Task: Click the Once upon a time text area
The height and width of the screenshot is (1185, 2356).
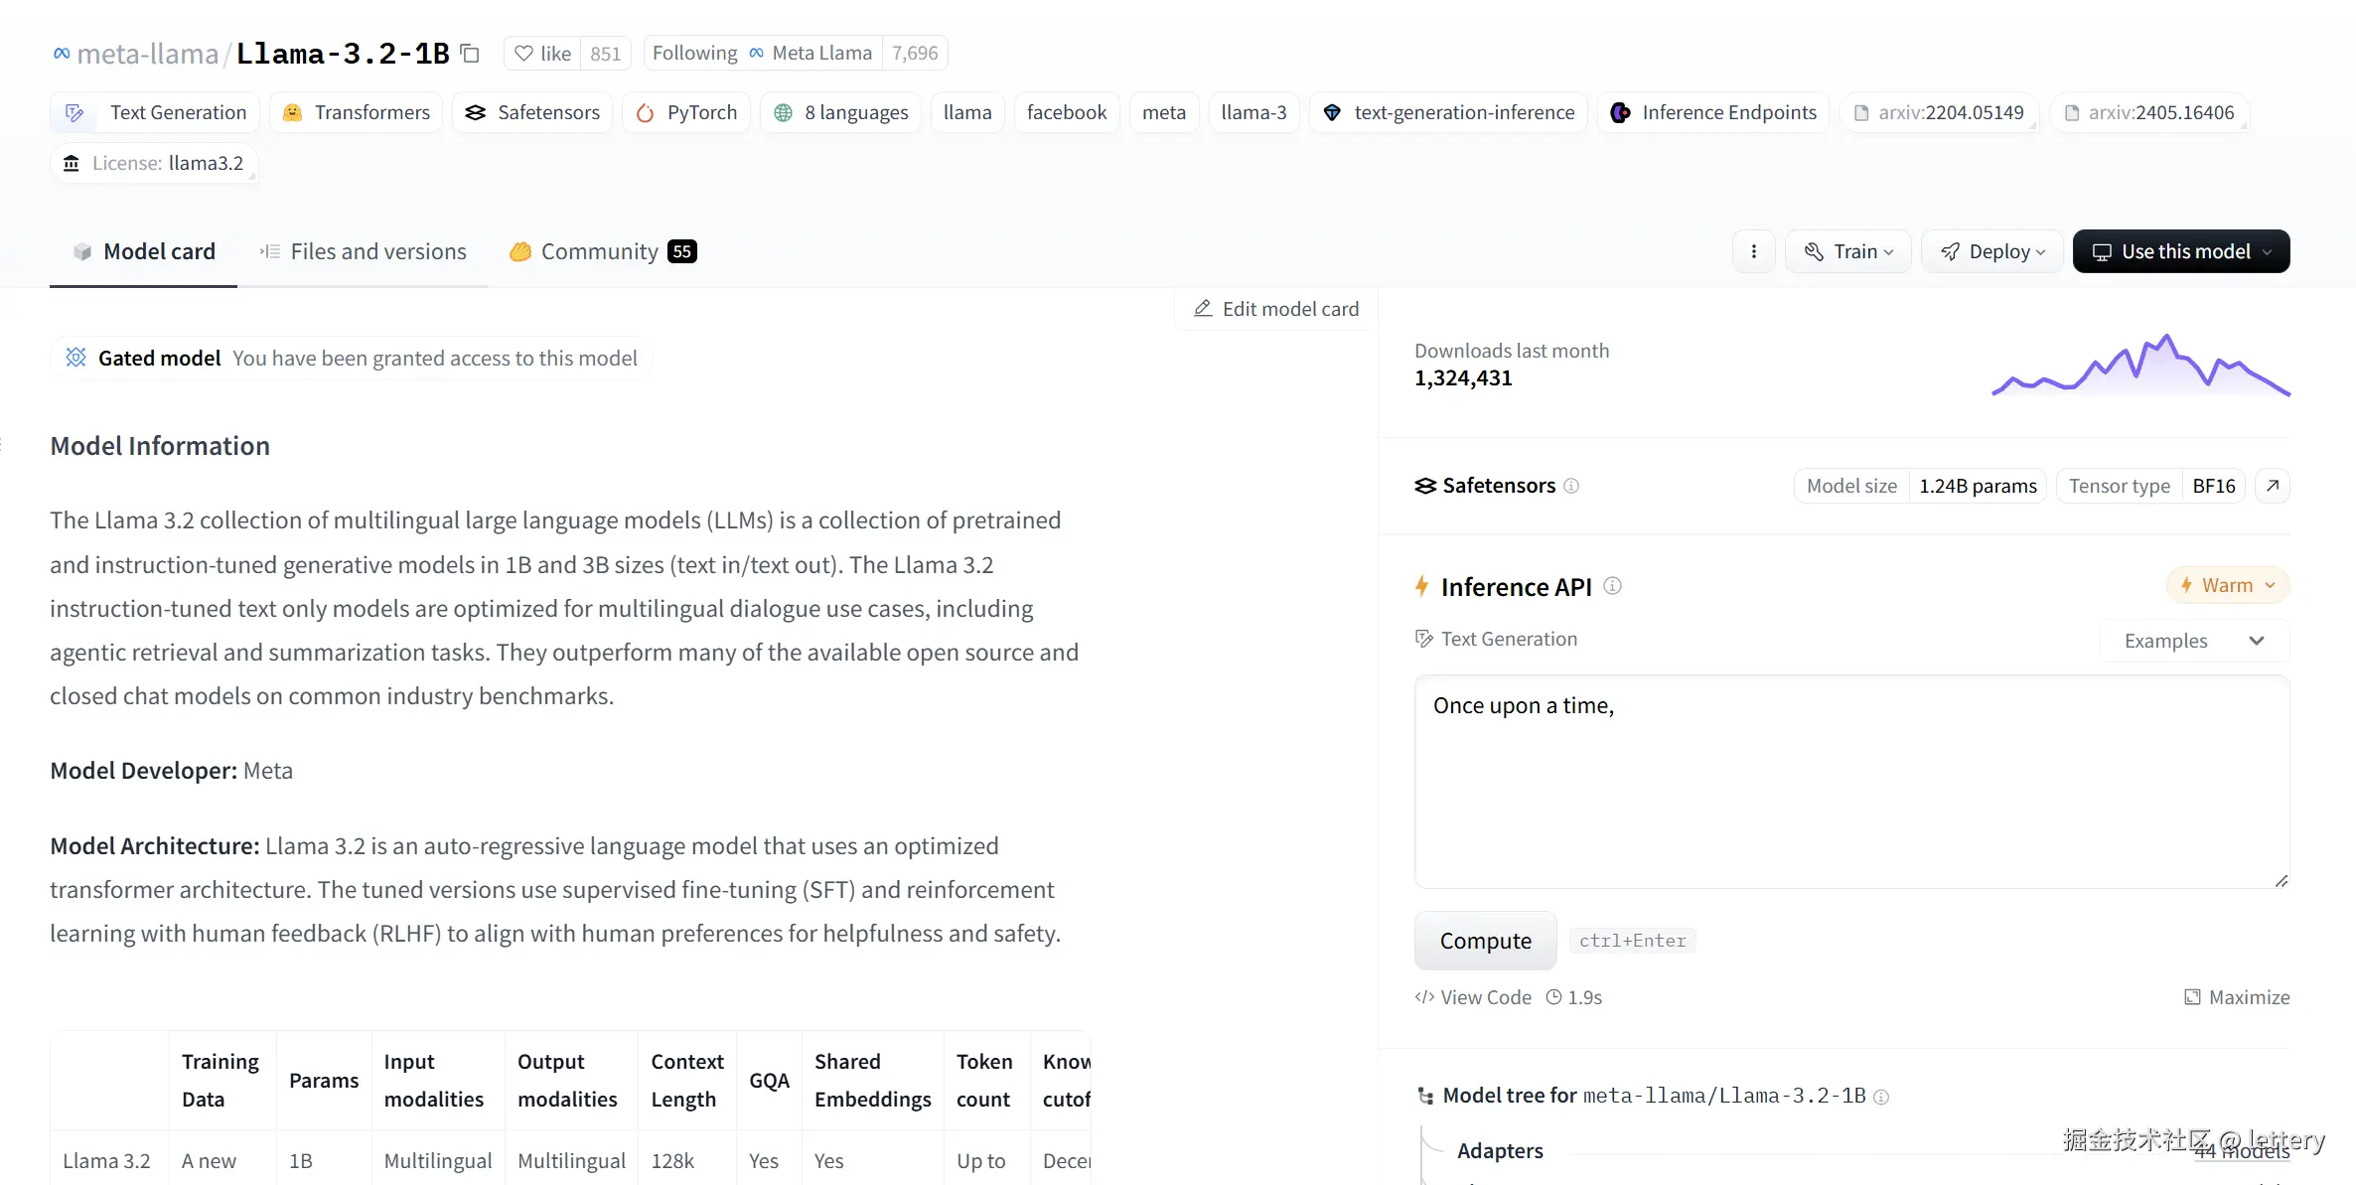Action: click(x=1851, y=782)
